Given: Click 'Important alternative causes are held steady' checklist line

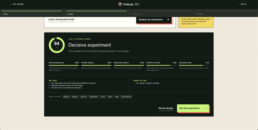Looking at the screenshot, I should tap(67, 86).
